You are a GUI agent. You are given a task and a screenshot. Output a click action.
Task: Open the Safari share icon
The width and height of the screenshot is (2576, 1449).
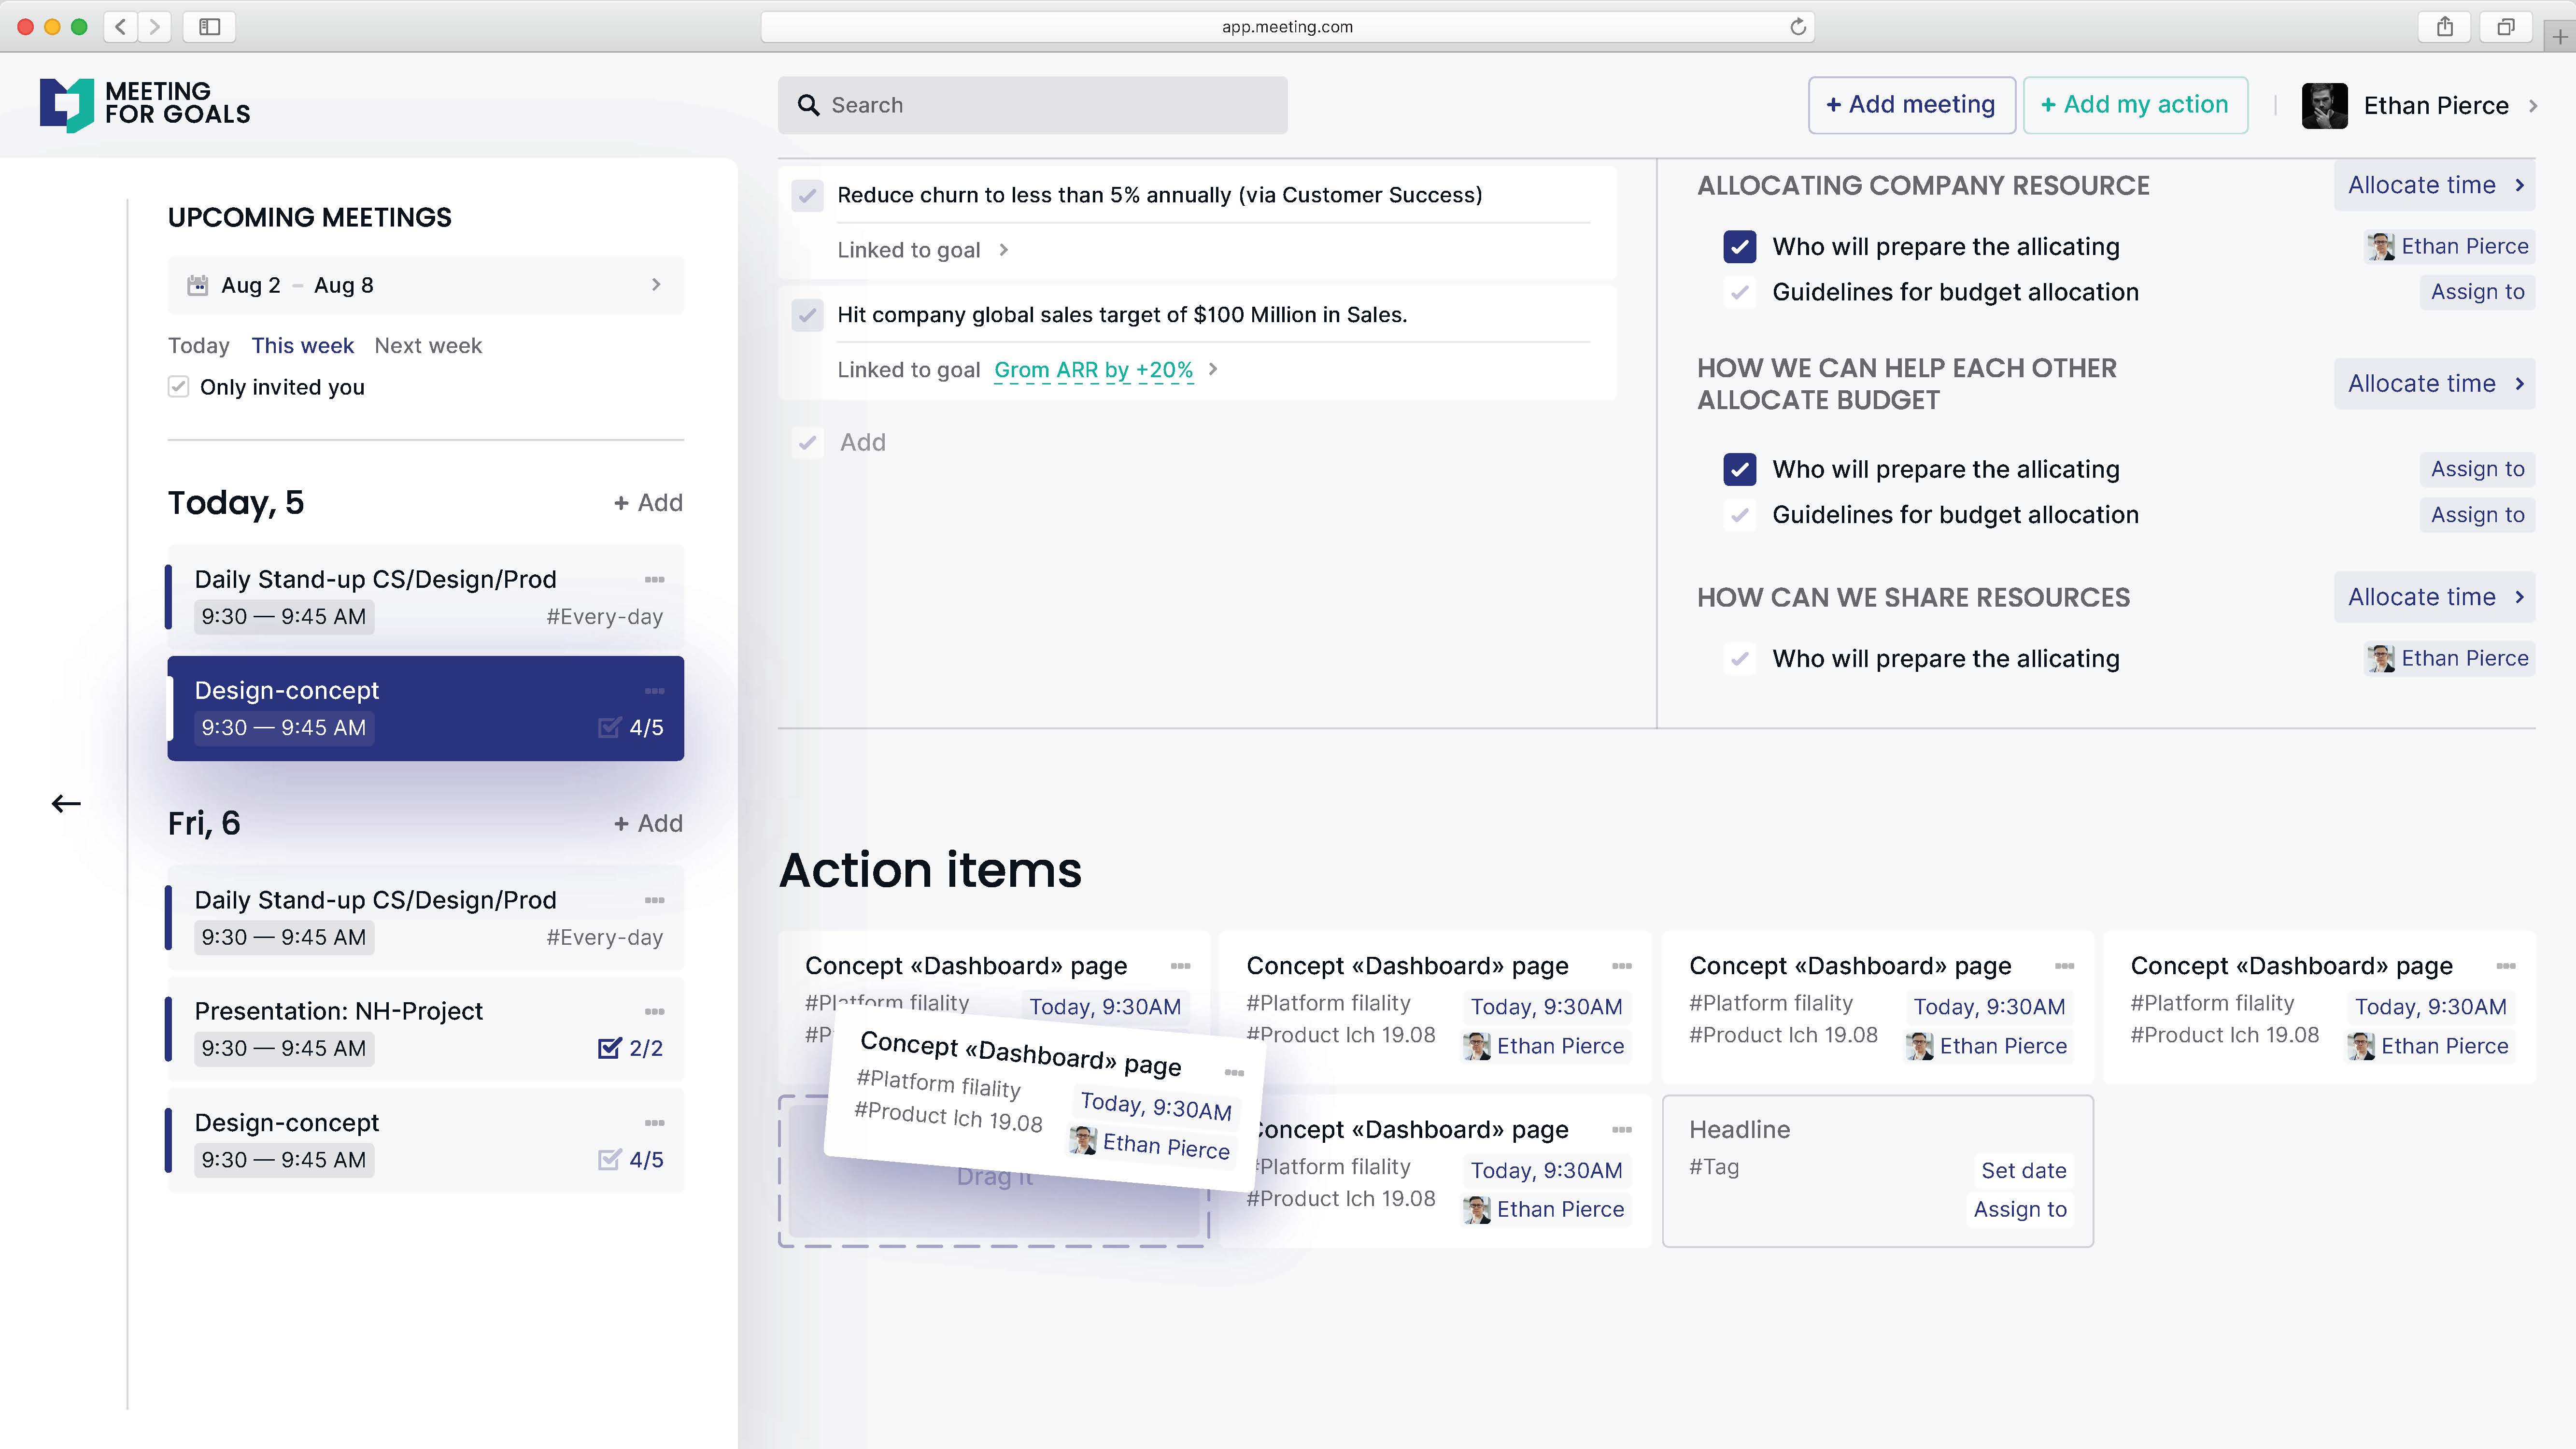2444,27
